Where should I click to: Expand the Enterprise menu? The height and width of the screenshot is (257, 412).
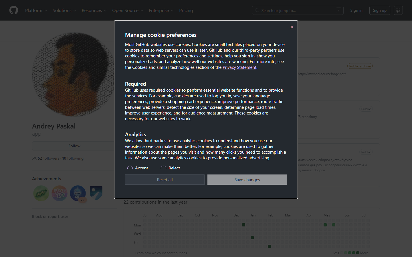[x=161, y=10]
